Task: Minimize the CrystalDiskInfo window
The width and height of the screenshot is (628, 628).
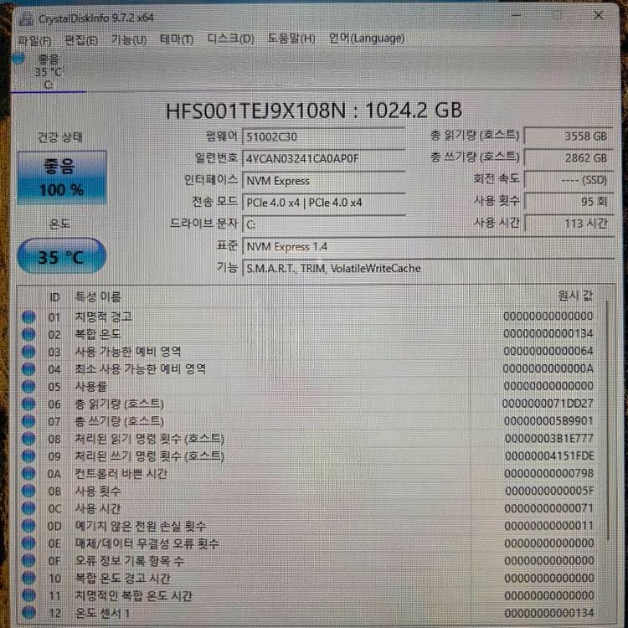Action: 517,16
